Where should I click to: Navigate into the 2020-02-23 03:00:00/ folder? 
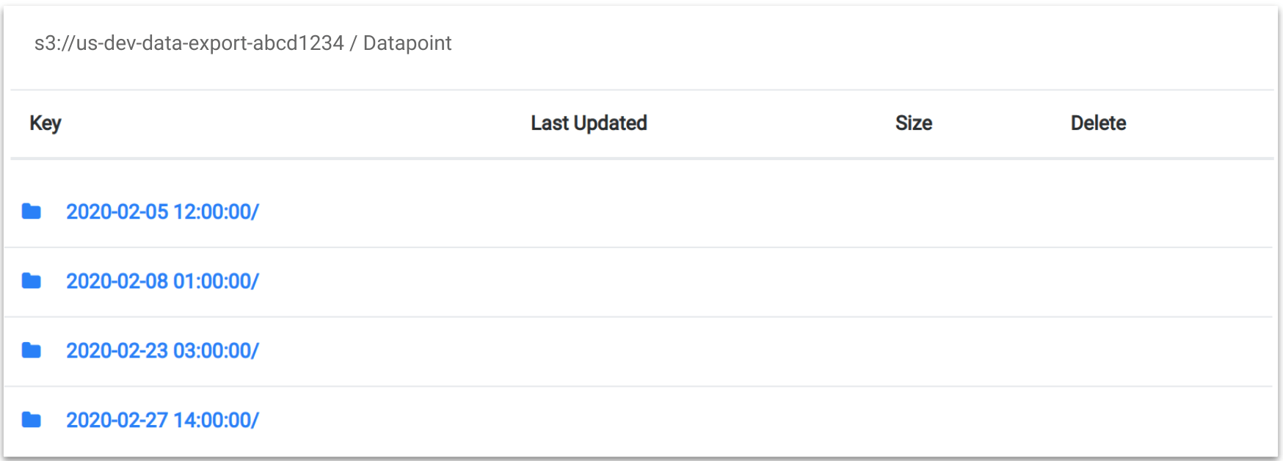click(162, 351)
